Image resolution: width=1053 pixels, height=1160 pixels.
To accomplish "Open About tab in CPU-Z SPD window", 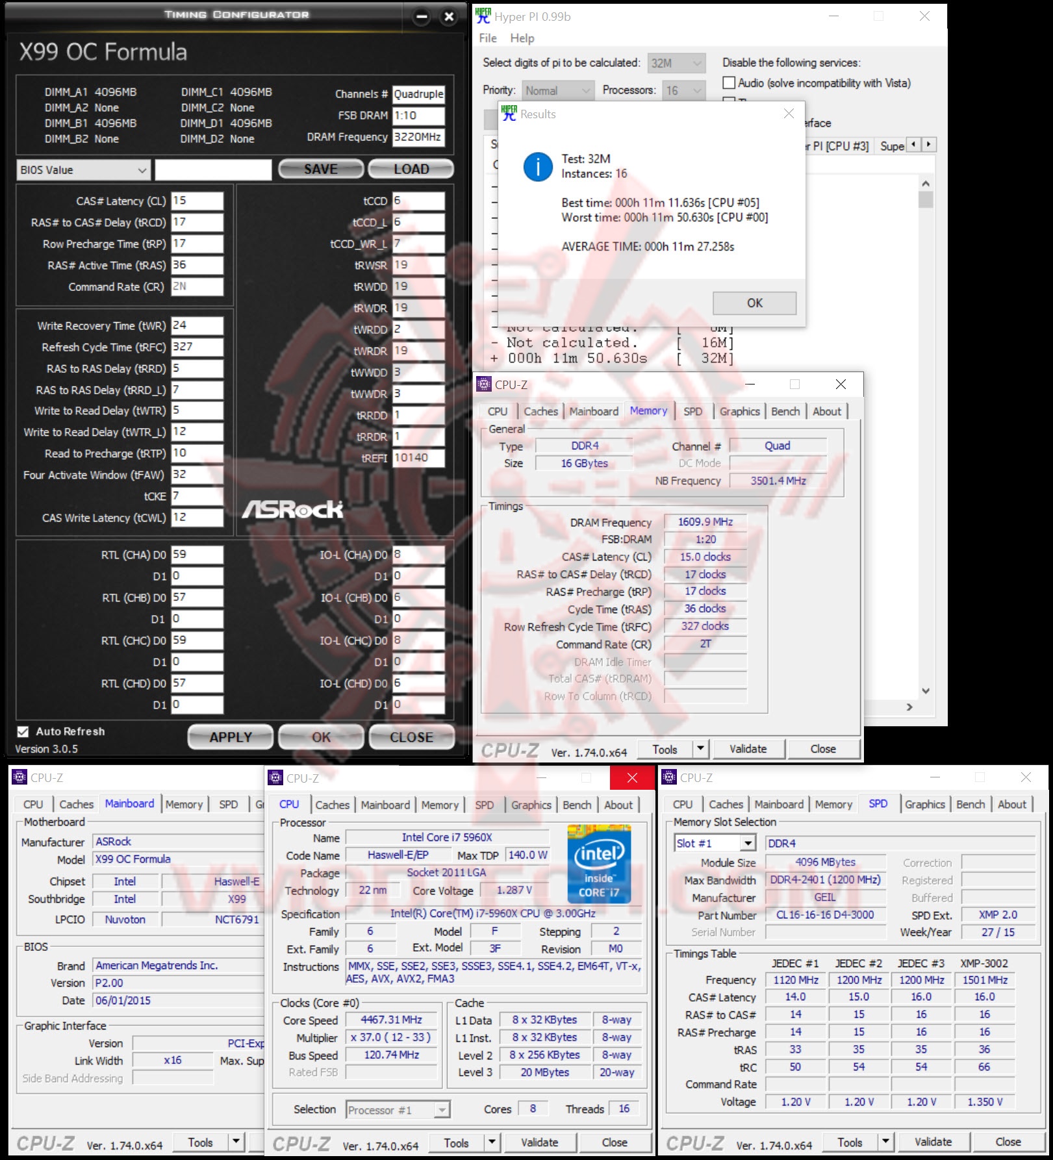I will [x=1012, y=804].
